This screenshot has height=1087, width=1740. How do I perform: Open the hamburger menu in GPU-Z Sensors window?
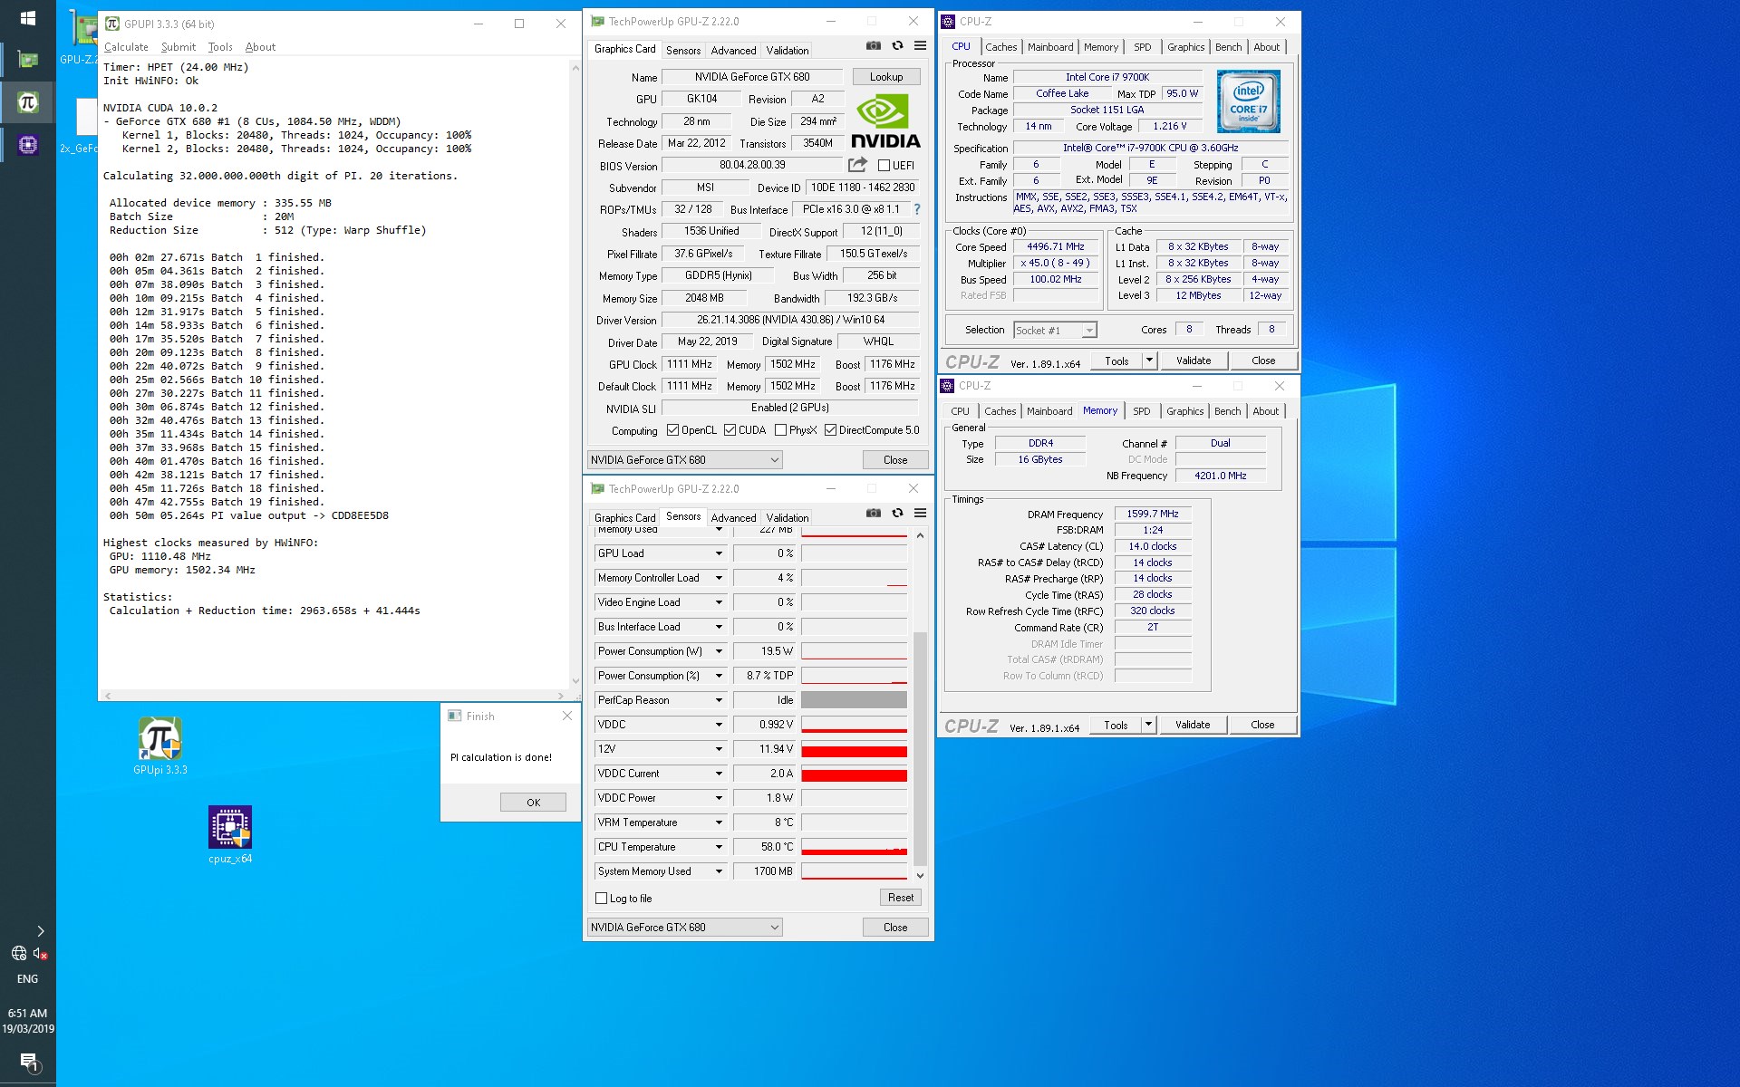point(920,514)
